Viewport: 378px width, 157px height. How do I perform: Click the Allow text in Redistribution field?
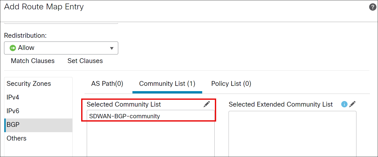point(26,48)
